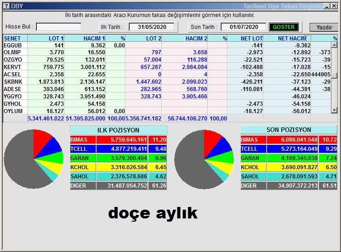341x252 pixels.
Task: Click TCELL label in SON POZISYON
Action: [x=253, y=149]
